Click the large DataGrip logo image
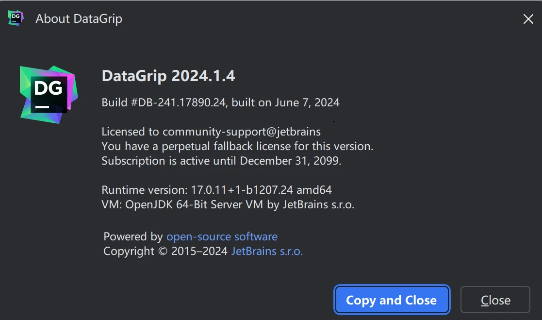 click(x=49, y=94)
